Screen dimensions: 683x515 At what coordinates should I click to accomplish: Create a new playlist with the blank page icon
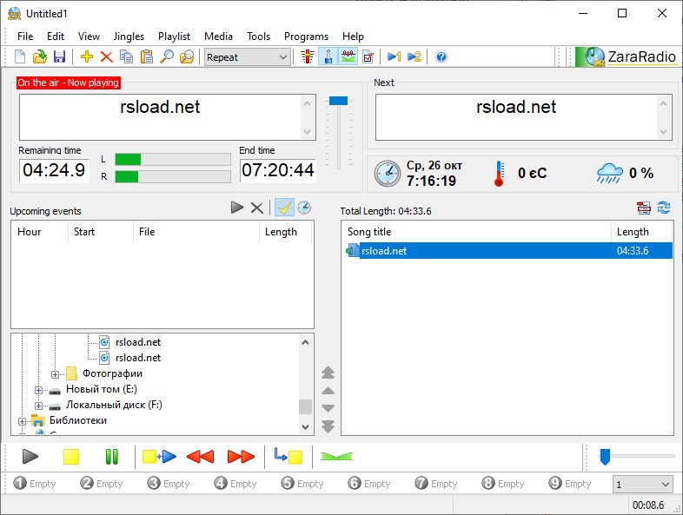click(20, 56)
